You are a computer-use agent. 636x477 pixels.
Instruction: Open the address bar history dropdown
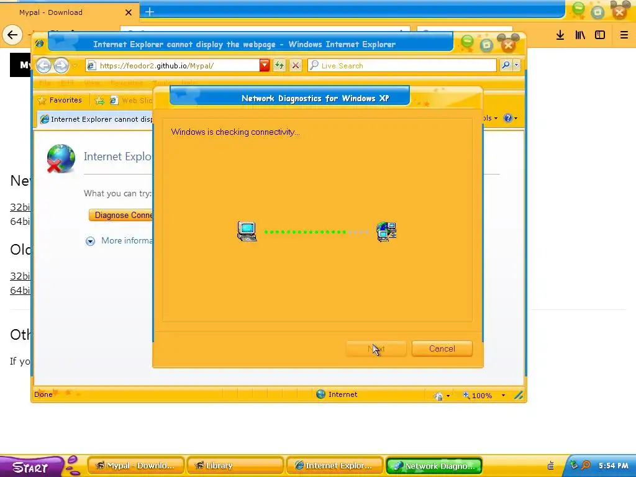[x=265, y=65]
